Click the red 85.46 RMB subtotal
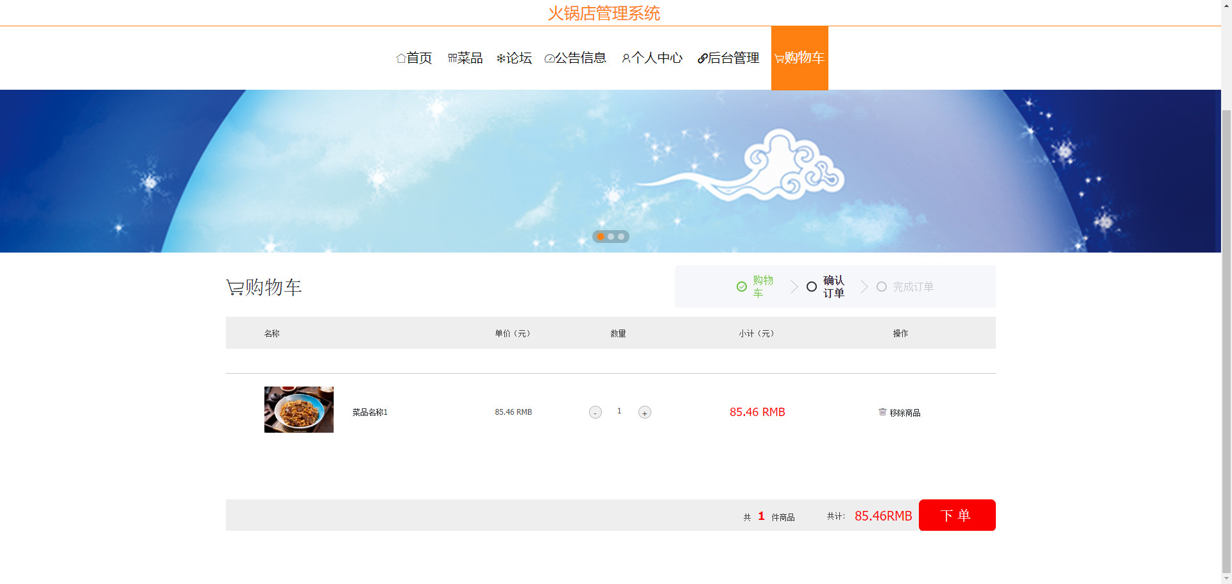 757,412
